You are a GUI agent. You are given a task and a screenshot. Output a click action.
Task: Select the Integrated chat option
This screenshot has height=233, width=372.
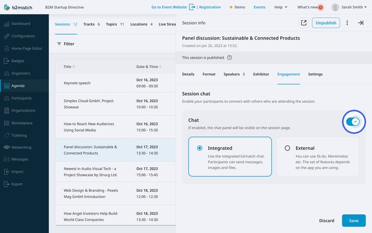(x=230, y=157)
